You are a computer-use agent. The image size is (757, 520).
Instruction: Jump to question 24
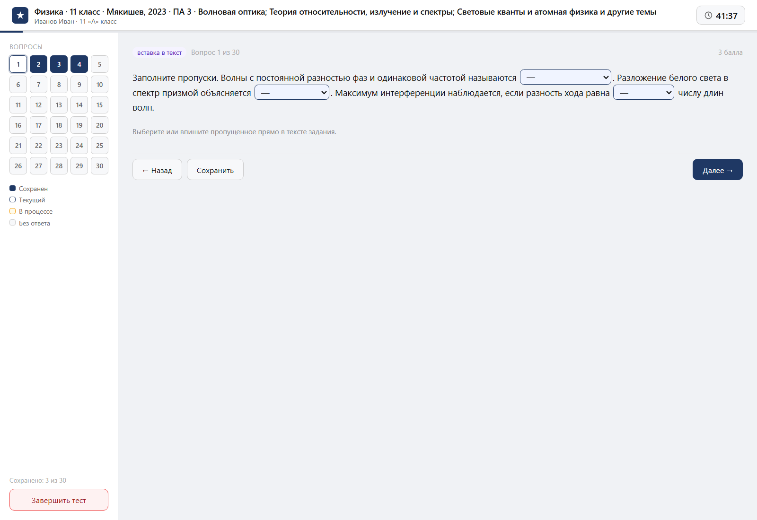click(x=79, y=146)
